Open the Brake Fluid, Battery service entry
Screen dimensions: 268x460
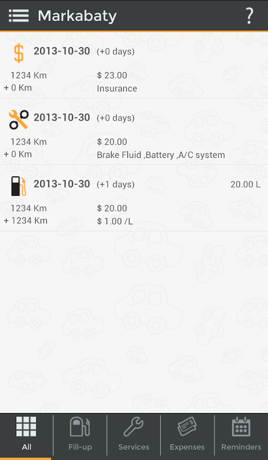[134, 131]
